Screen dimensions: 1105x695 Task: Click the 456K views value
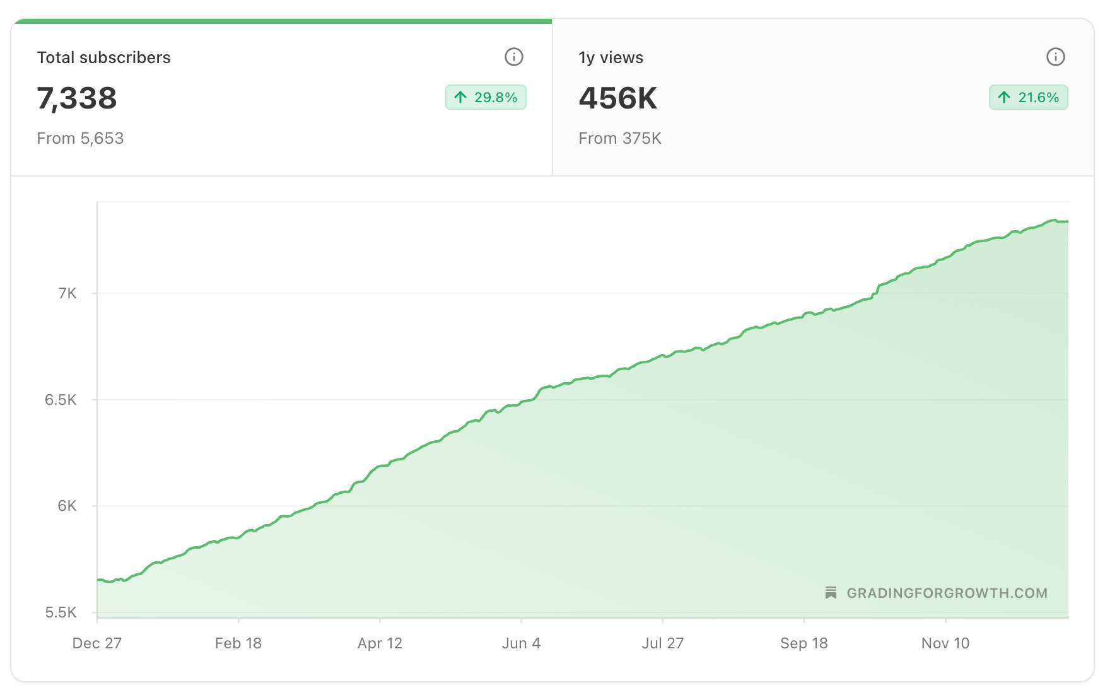click(618, 98)
